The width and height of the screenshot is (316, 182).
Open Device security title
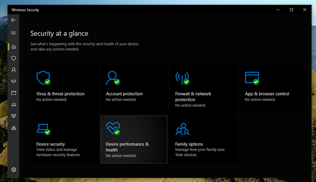[x=50, y=144]
